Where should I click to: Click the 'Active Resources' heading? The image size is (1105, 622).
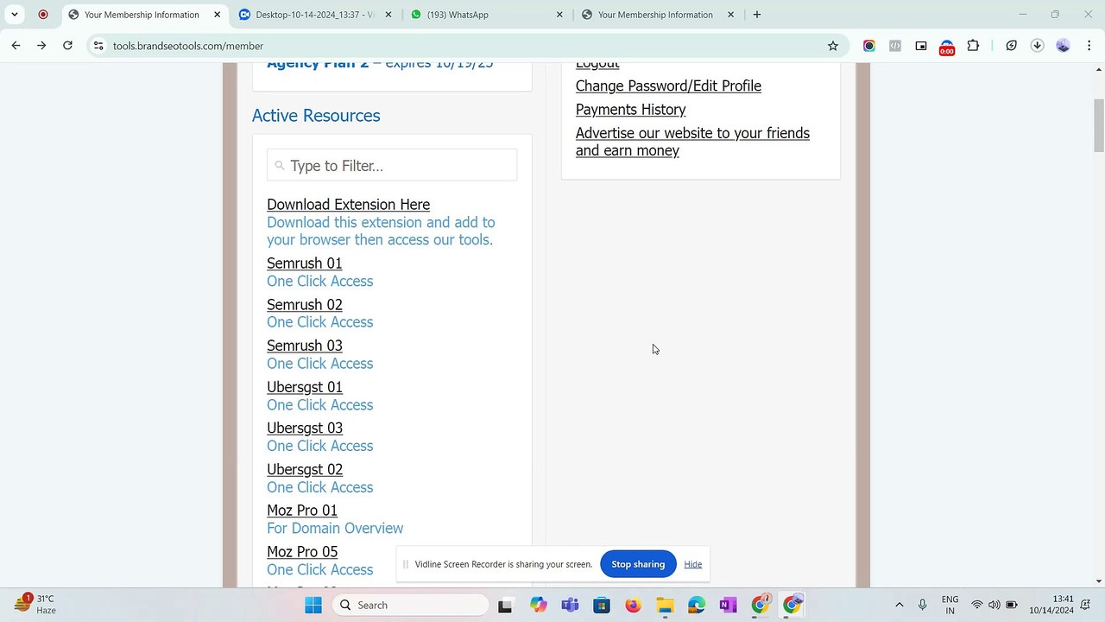[x=316, y=116]
